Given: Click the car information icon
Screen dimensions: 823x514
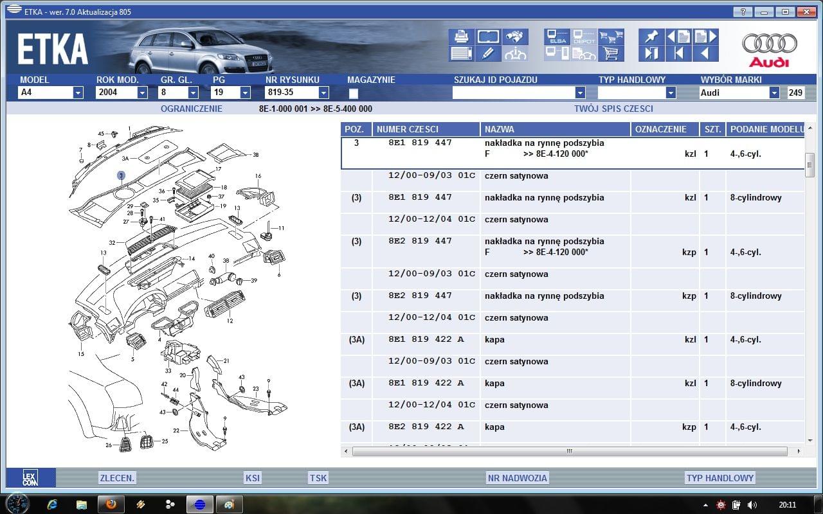Looking at the screenshot, I should point(515,53).
